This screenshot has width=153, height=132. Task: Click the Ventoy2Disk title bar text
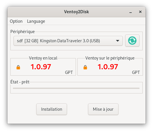pos(76,12)
